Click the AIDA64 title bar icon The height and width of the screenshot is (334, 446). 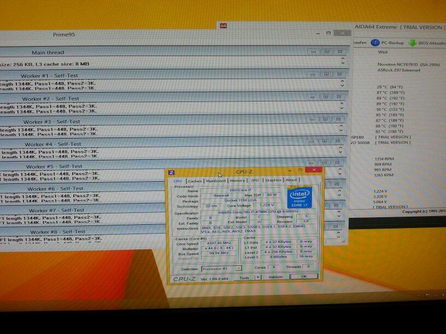coord(224,26)
